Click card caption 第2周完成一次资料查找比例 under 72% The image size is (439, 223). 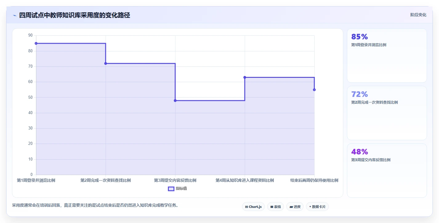[374, 102]
